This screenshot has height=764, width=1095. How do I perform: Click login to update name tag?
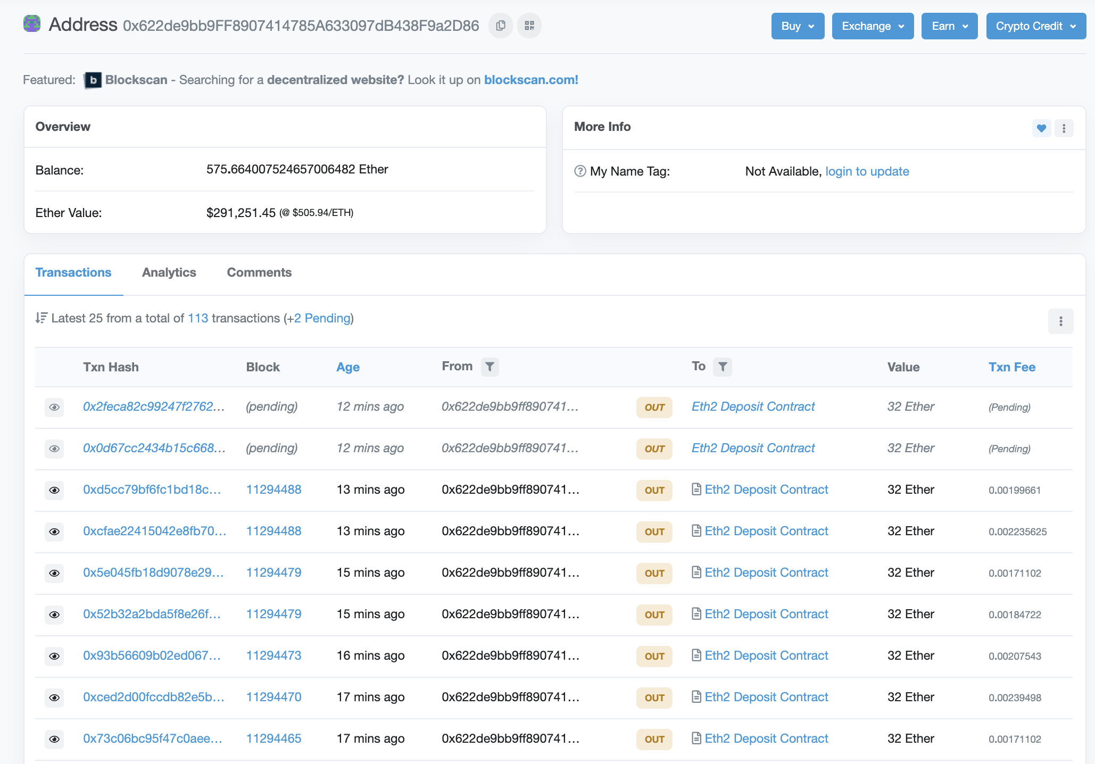867,171
